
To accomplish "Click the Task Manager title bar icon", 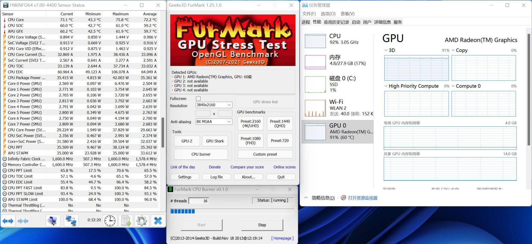I will 305,5.
